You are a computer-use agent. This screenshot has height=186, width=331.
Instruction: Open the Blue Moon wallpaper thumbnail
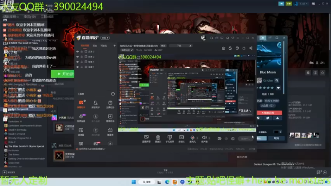coord(269,55)
